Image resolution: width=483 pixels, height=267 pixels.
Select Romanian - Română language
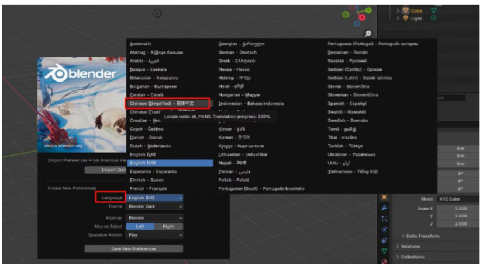coord(347,52)
